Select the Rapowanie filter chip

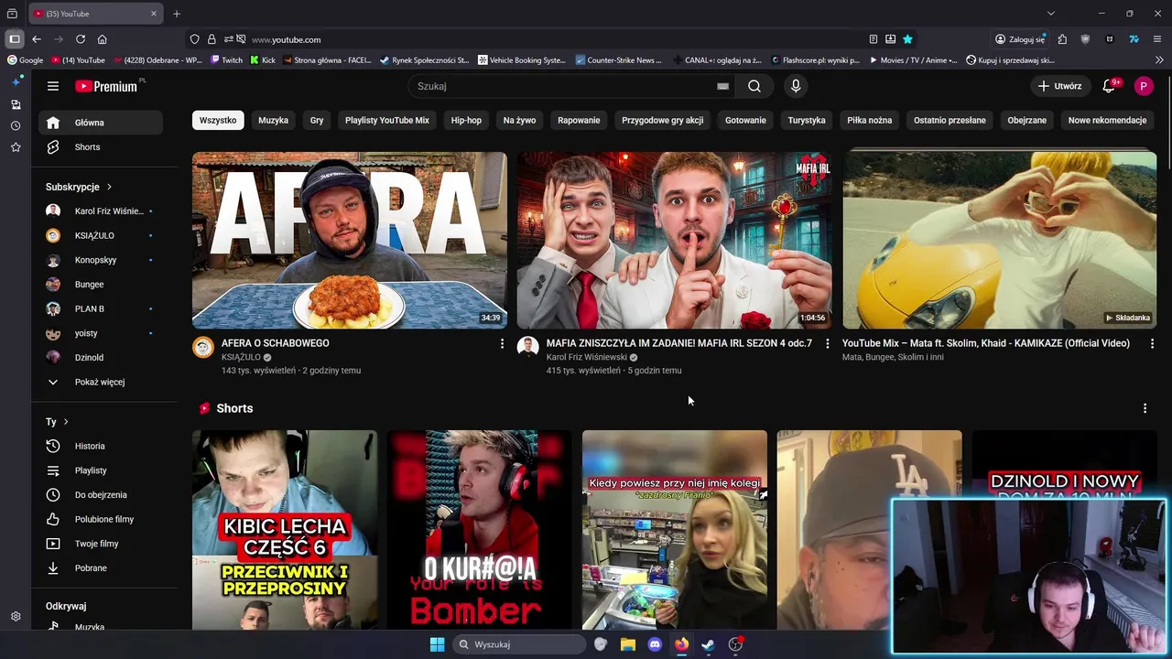pos(579,120)
